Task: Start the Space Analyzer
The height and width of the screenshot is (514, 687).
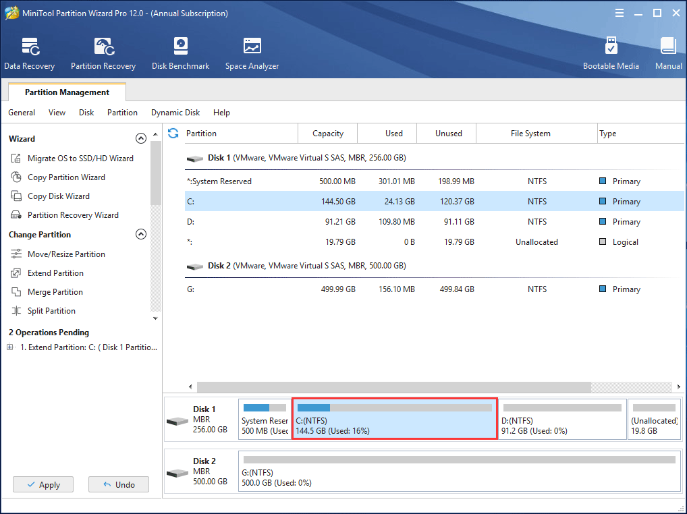Action: (x=252, y=53)
